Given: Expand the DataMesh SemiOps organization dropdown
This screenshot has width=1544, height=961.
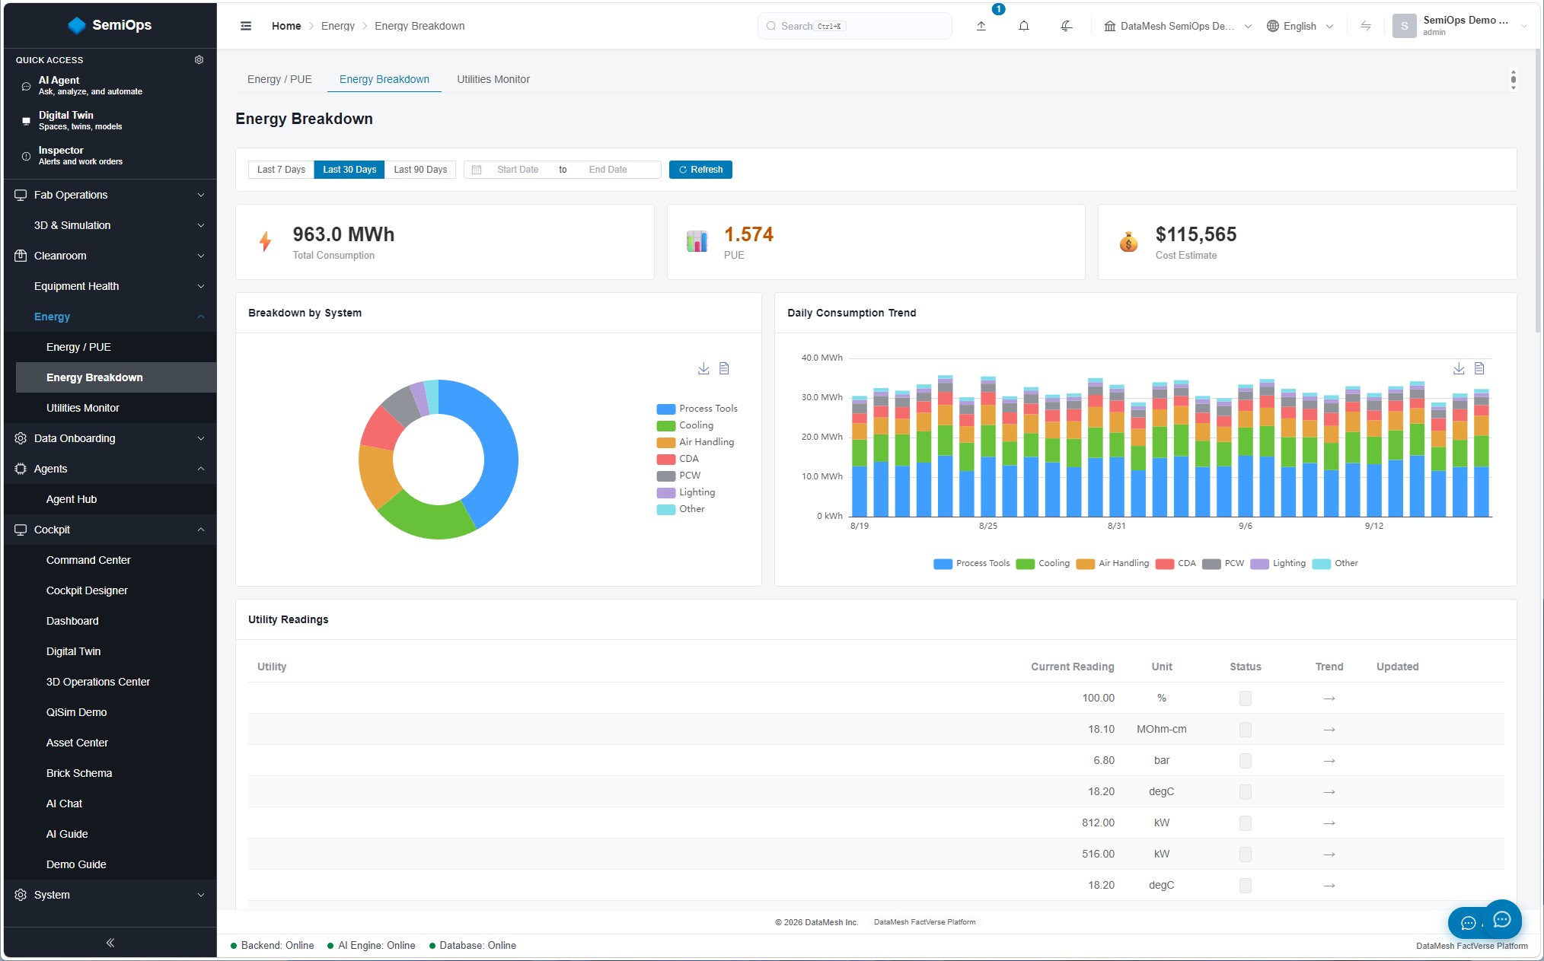Looking at the screenshot, I should [1178, 26].
